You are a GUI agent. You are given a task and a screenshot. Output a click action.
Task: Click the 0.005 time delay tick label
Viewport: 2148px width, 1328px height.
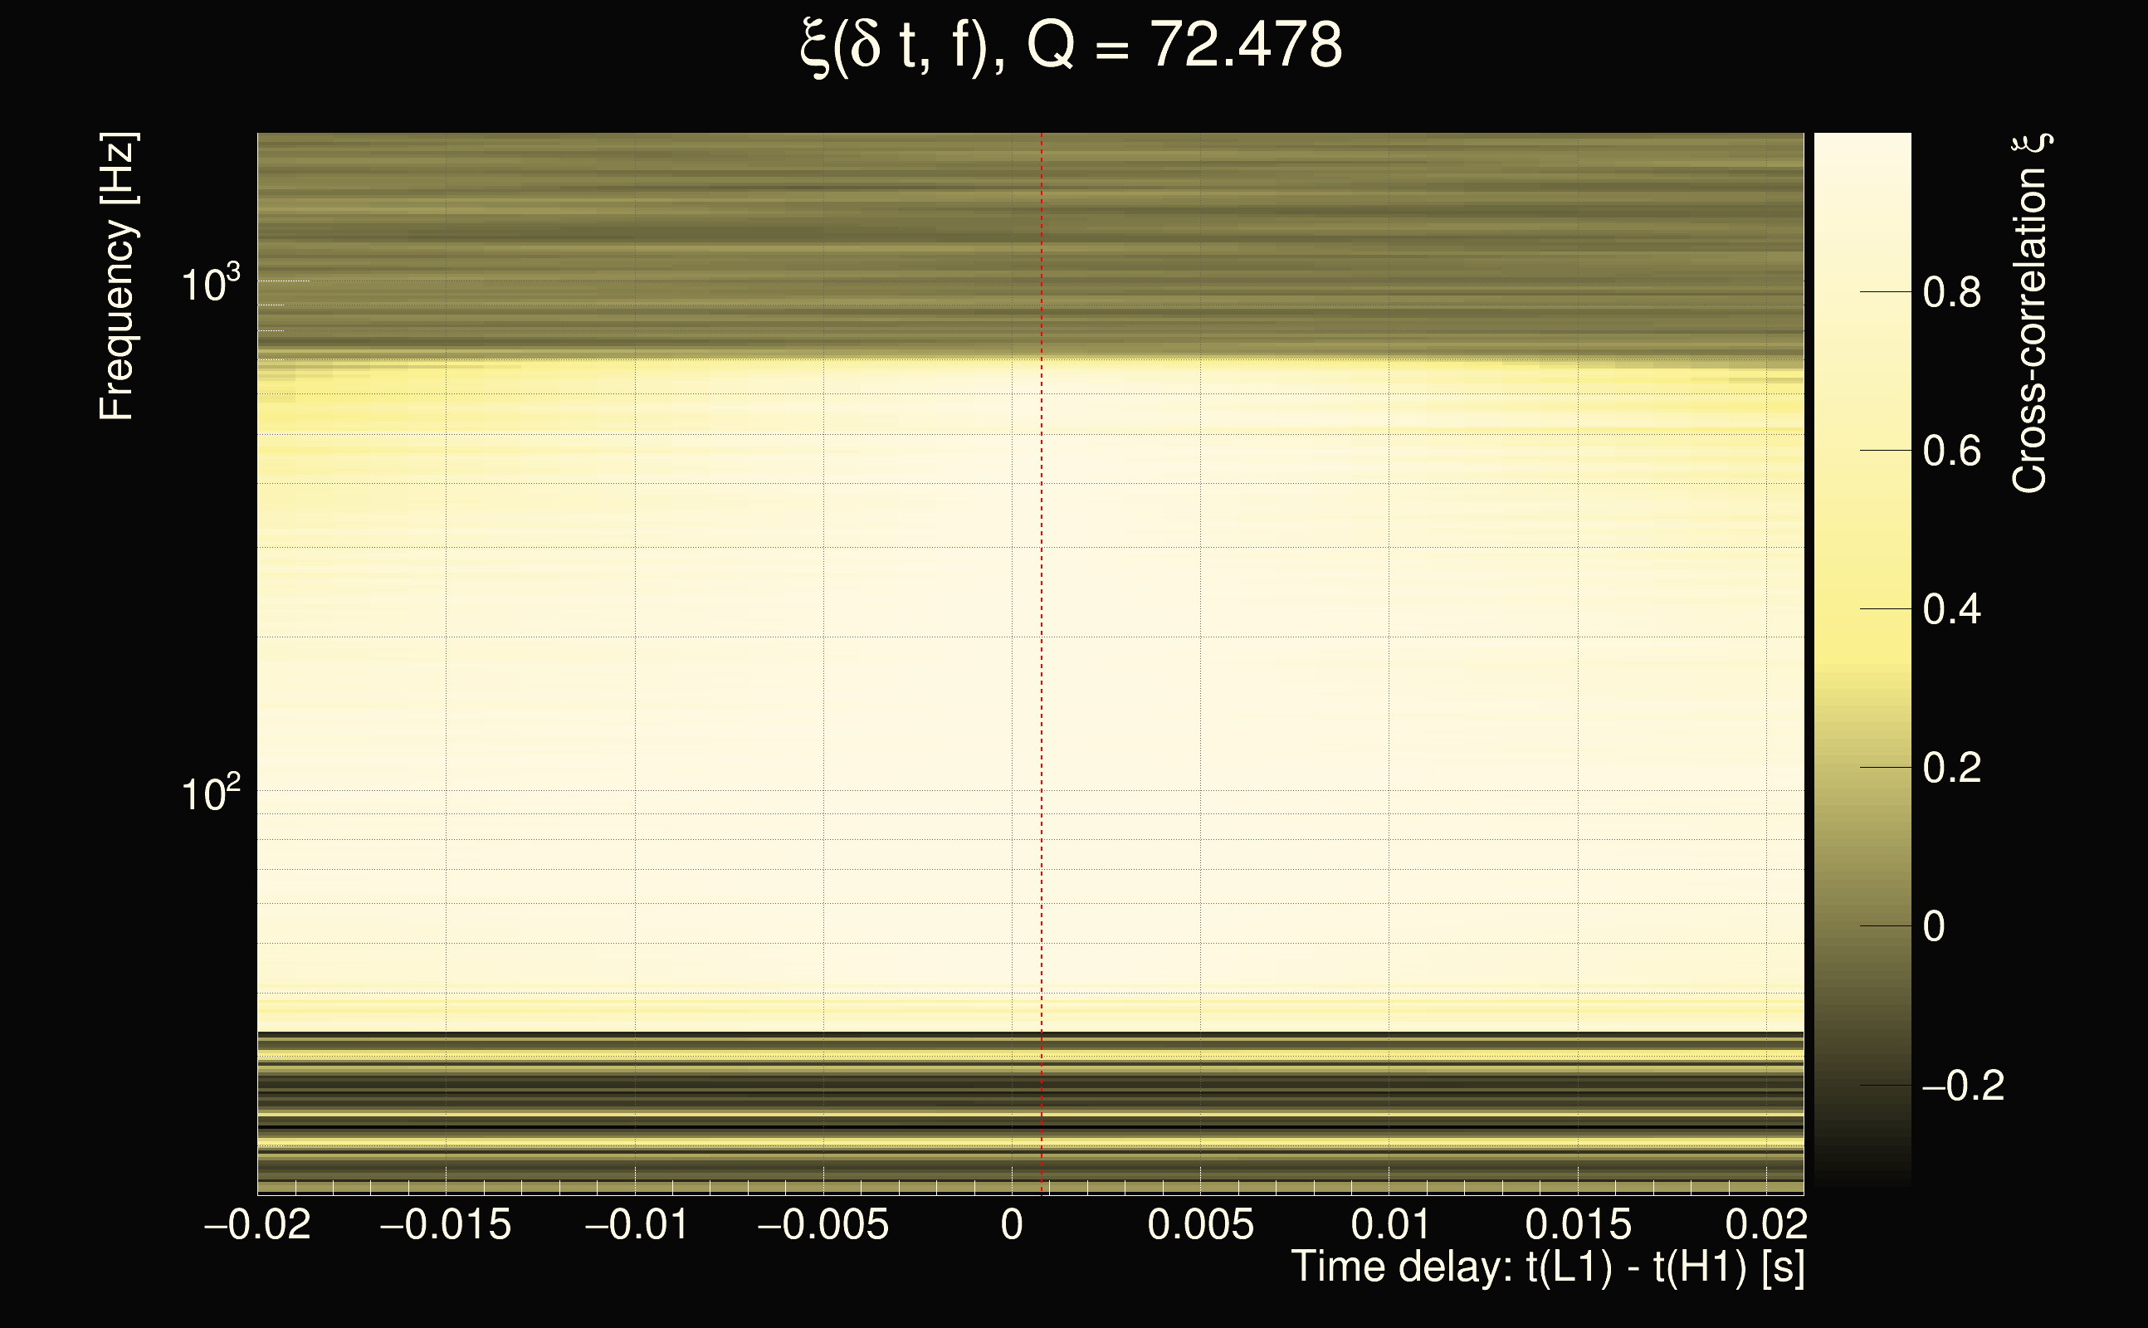pyautogui.click(x=1200, y=1224)
